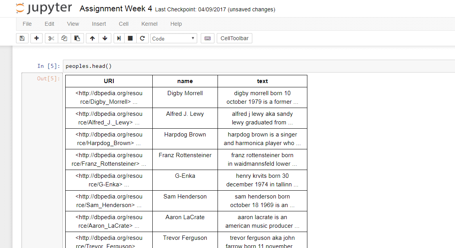Image resolution: width=455 pixels, height=248 pixels.
Task: Click the name column header
Action: (x=185, y=81)
